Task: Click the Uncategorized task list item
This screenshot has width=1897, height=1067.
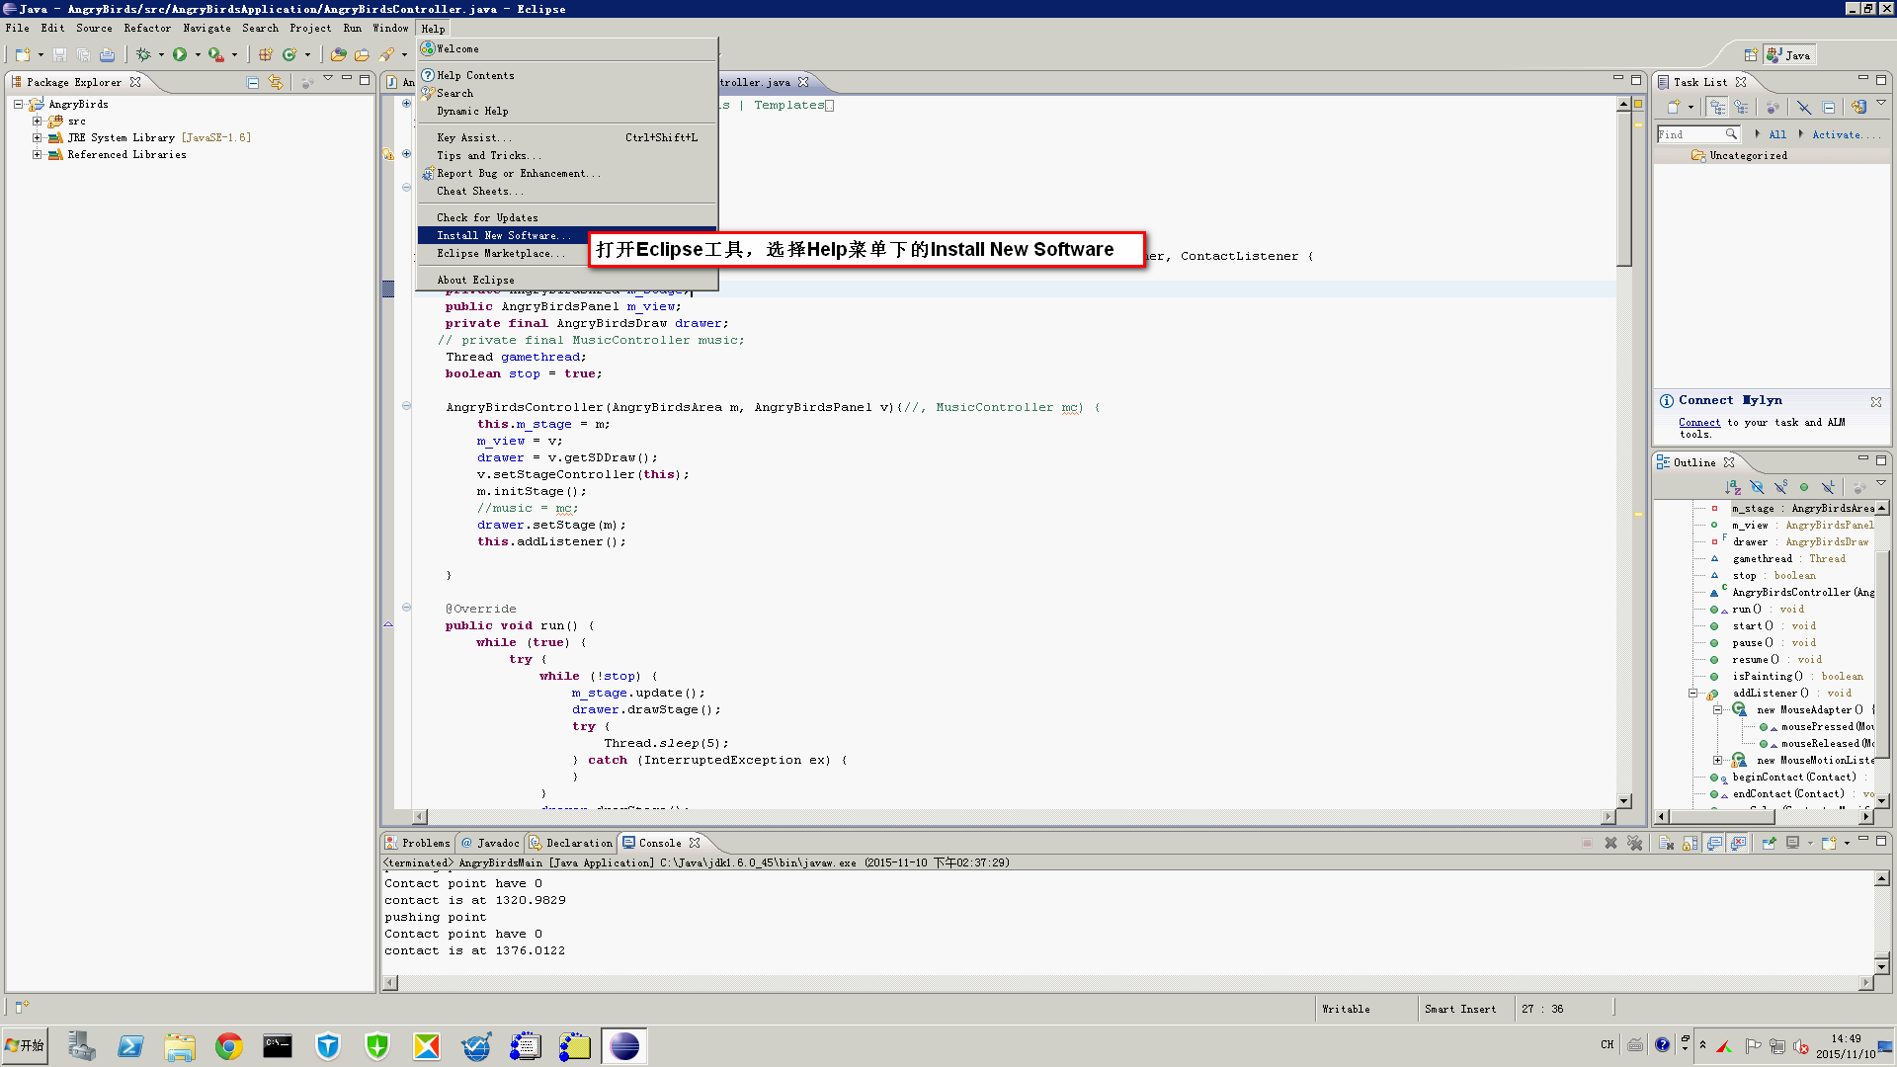Action: coord(1747,154)
